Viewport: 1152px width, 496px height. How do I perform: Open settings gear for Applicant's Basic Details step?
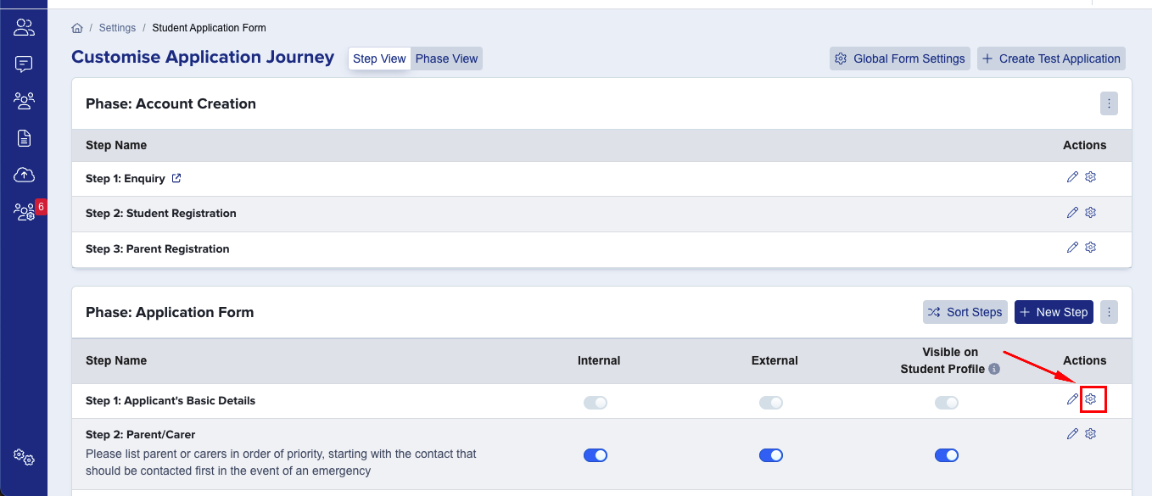[1091, 398]
